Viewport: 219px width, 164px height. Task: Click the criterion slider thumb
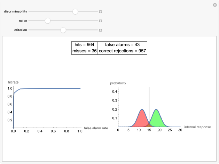click(63, 30)
